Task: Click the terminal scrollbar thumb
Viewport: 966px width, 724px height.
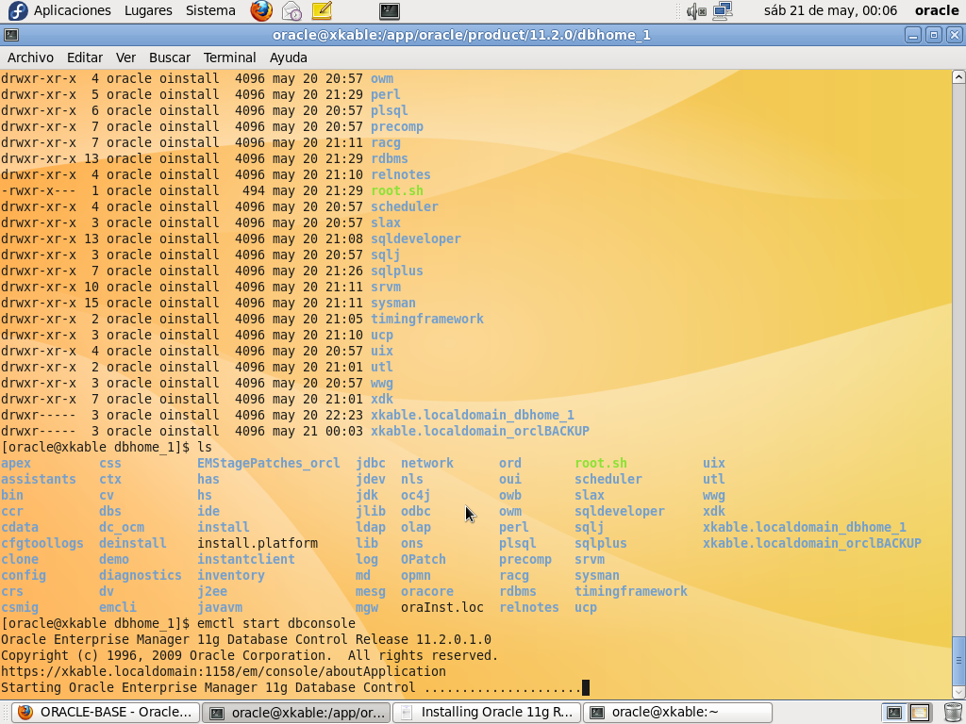Action: pos(958,661)
